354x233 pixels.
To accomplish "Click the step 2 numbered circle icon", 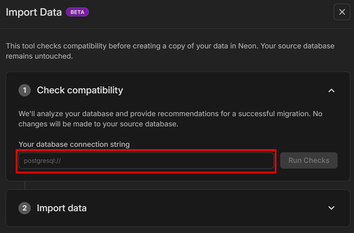I will pos(24,208).
